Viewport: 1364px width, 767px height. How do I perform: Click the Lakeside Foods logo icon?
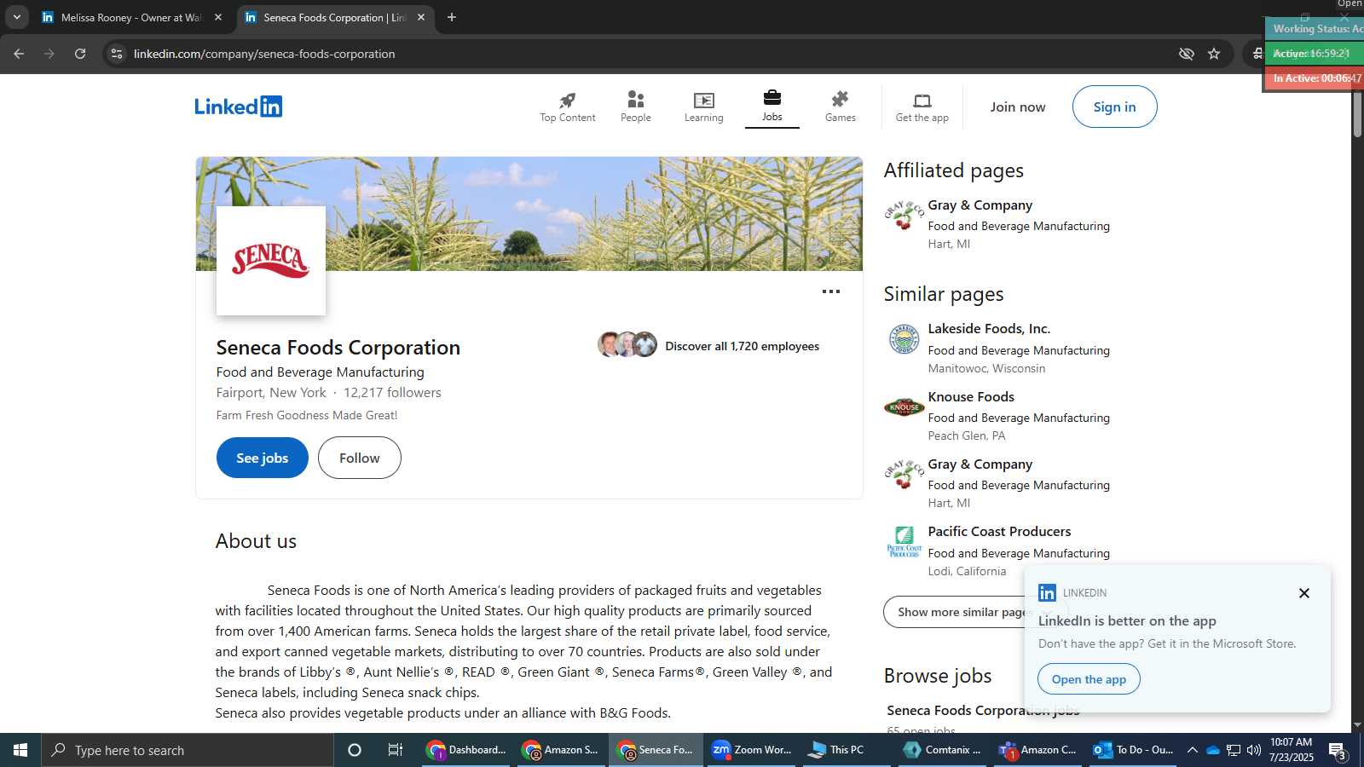(904, 339)
